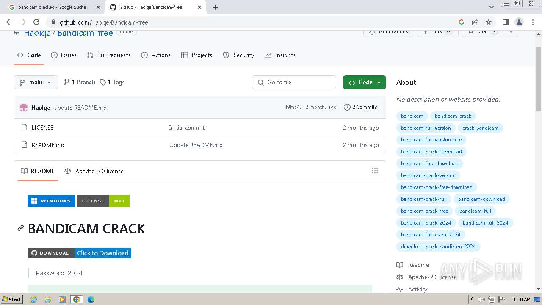Open the Code repository tab
This screenshot has width=542, height=305.
click(29, 55)
